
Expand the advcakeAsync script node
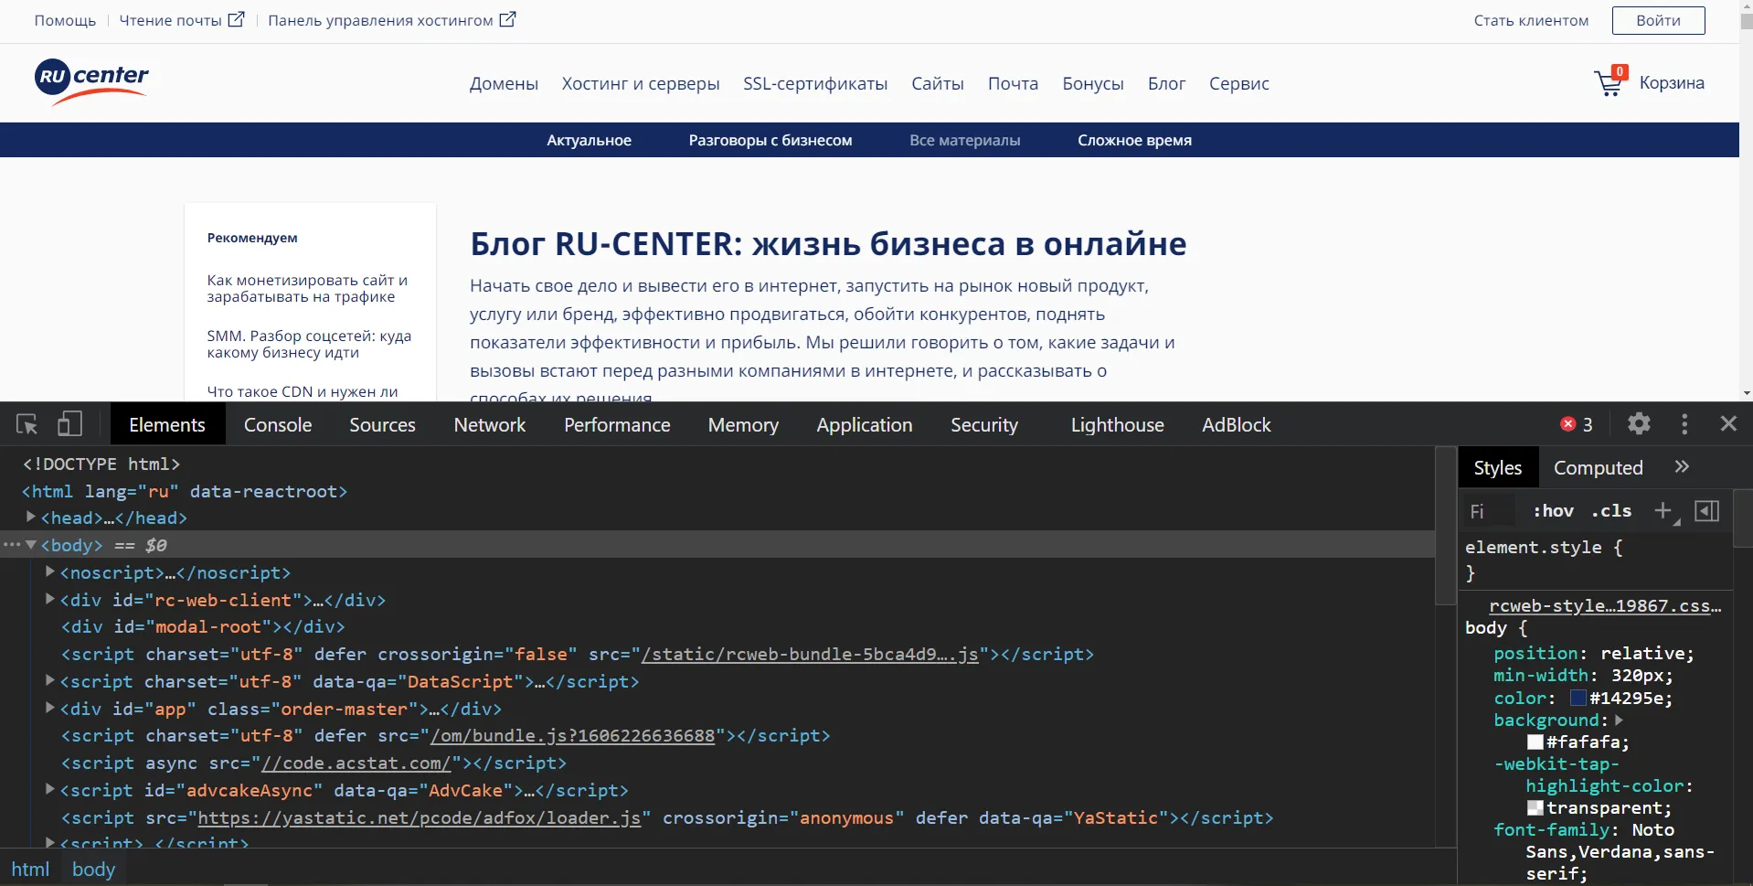click(x=50, y=789)
